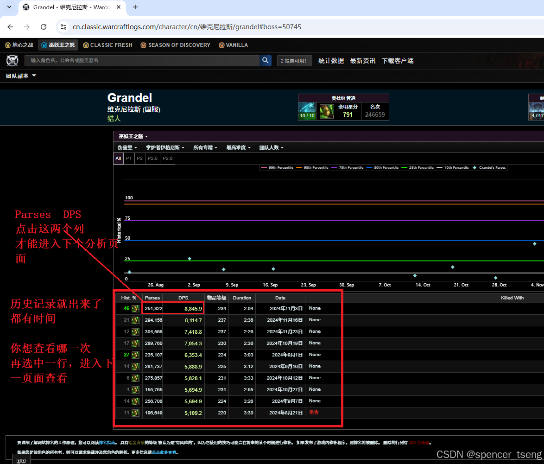Select the 地心之战 game version
This screenshot has width=544, height=464.
coord(19,45)
